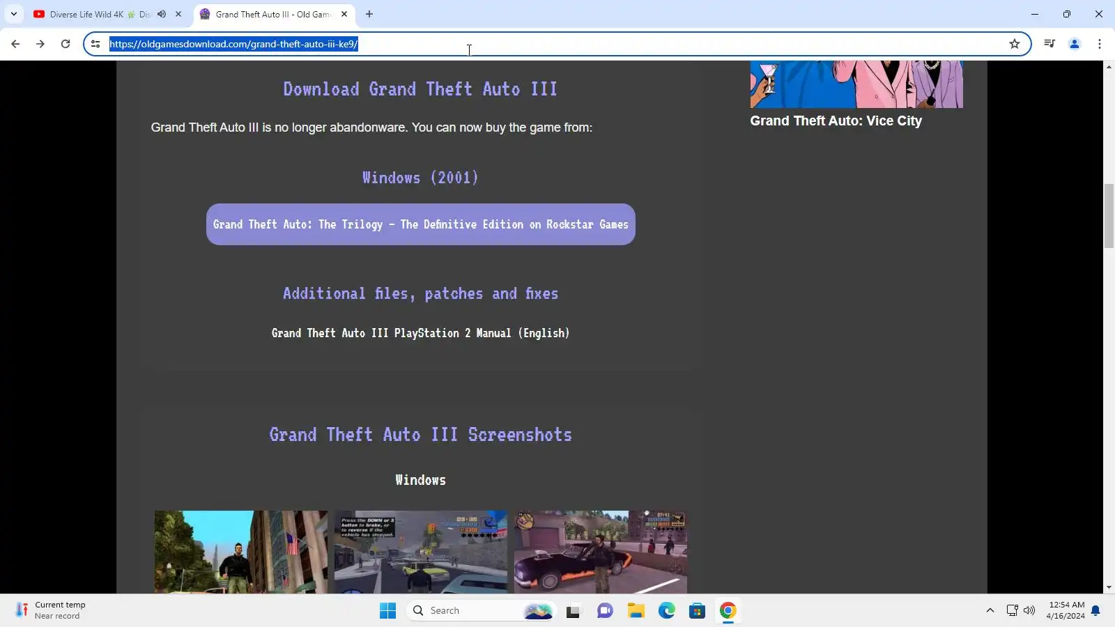
Task: Launch Microsoft Edge from the taskbar
Action: (667, 611)
